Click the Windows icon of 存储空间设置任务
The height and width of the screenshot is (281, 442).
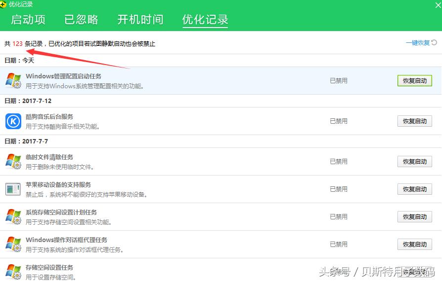tap(13, 272)
